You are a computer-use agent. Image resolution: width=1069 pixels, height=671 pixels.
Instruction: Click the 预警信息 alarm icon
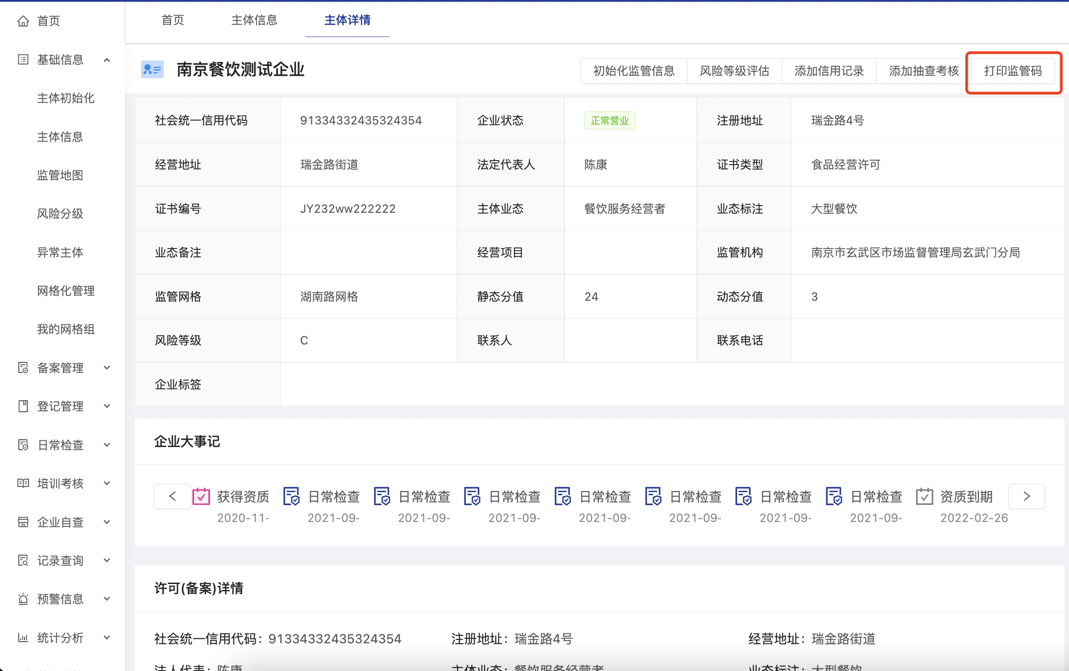pos(23,599)
